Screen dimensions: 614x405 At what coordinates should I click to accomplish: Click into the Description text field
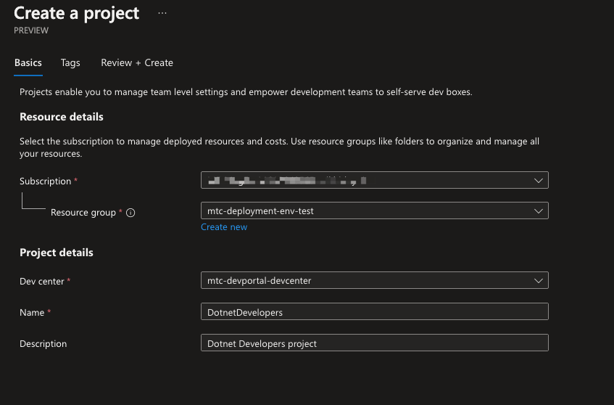374,343
